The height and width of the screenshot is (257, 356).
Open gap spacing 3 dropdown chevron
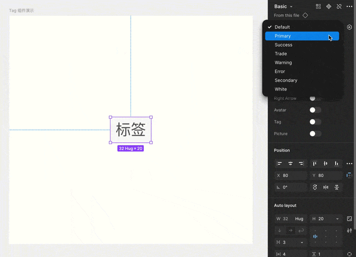(x=302, y=242)
